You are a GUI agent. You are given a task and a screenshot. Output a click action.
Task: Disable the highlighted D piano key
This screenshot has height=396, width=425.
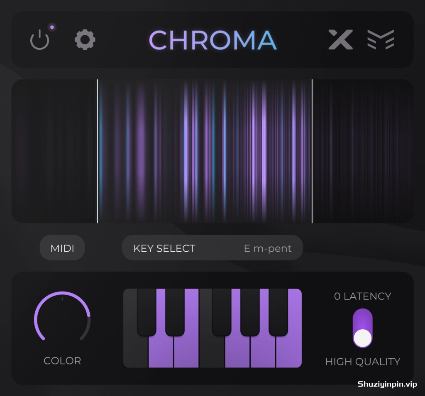(x=161, y=352)
